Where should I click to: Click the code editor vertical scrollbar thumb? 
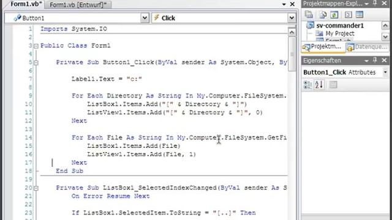coord(292,54)
